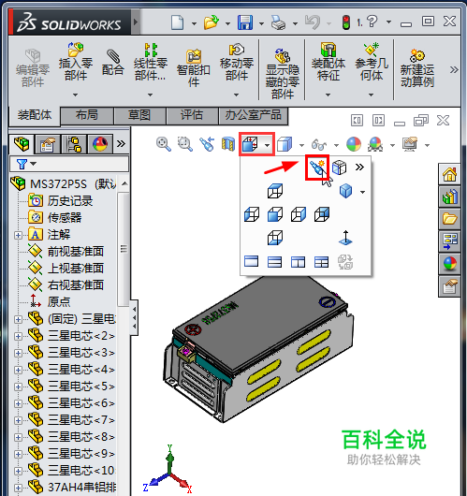
Task: Open the help question mark
Action: click(x=372, y=22)
